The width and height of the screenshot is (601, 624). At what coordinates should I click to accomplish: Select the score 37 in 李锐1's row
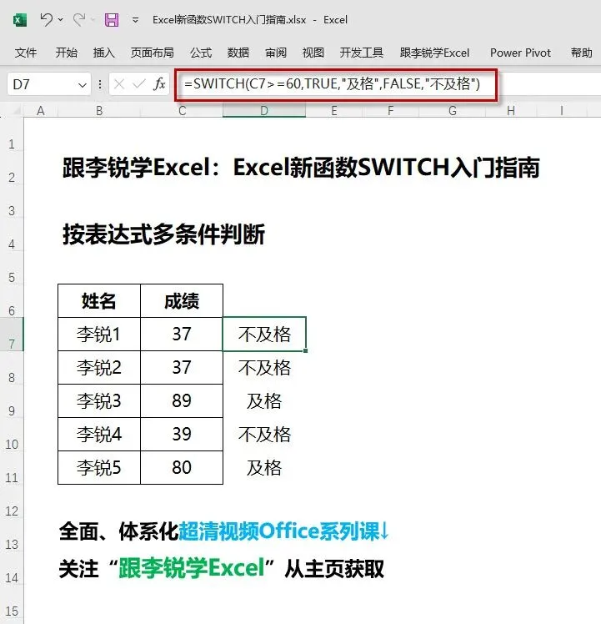click(x=182, y=335)
